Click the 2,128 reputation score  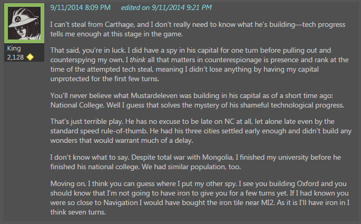(15, 57)
